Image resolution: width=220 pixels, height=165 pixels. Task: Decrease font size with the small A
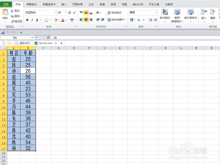pos(74,12)
